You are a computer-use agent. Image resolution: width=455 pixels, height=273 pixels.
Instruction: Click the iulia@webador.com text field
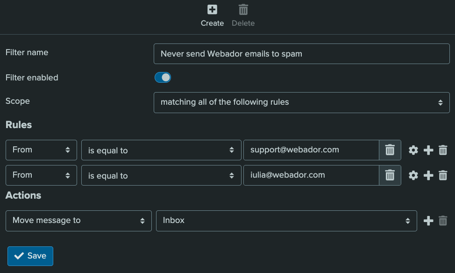pos(311,175)
